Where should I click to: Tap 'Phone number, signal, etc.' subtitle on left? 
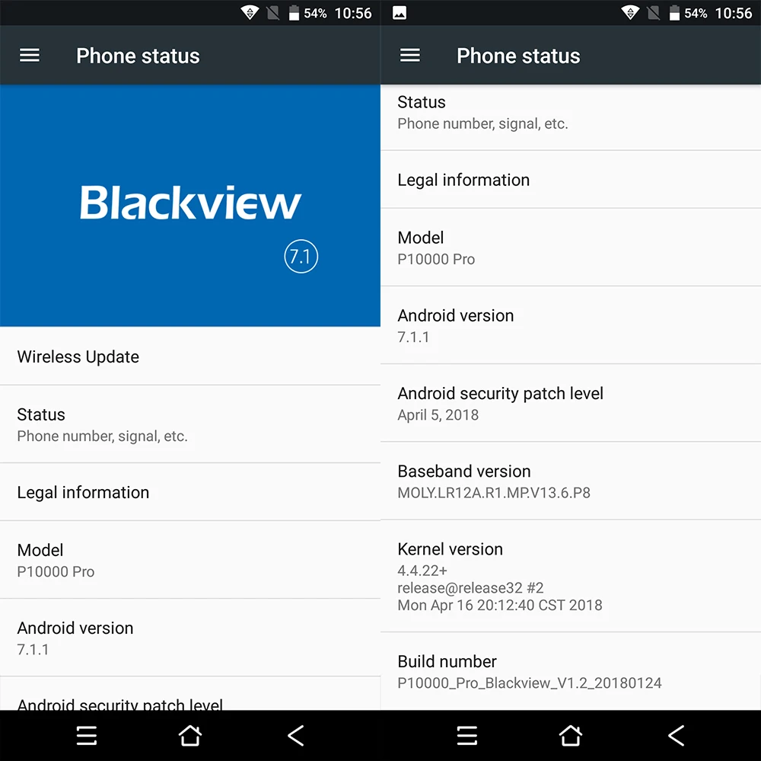click(x=103, y=436)
